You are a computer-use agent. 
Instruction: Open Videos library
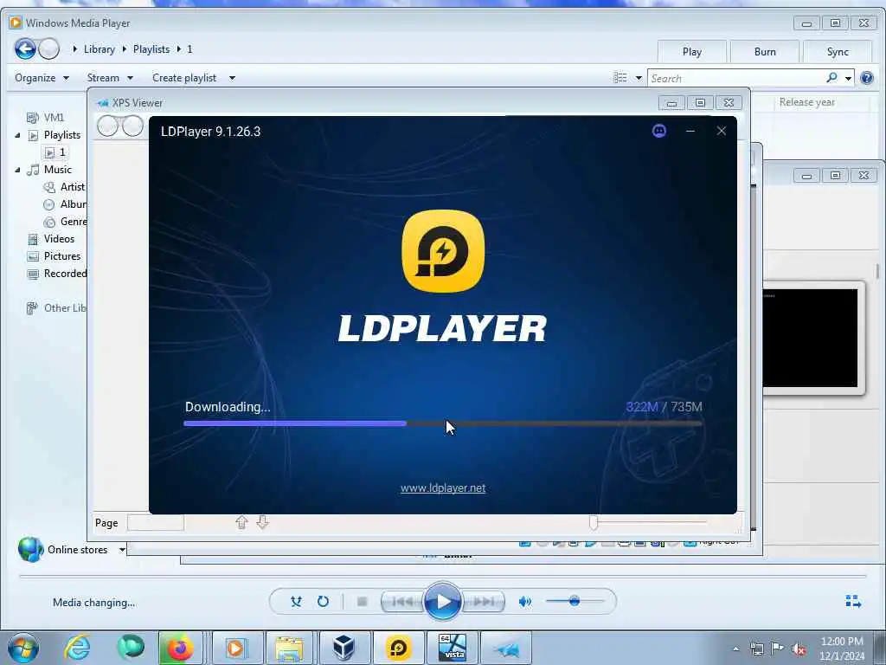pyautogui.click(x=51, y=239)
